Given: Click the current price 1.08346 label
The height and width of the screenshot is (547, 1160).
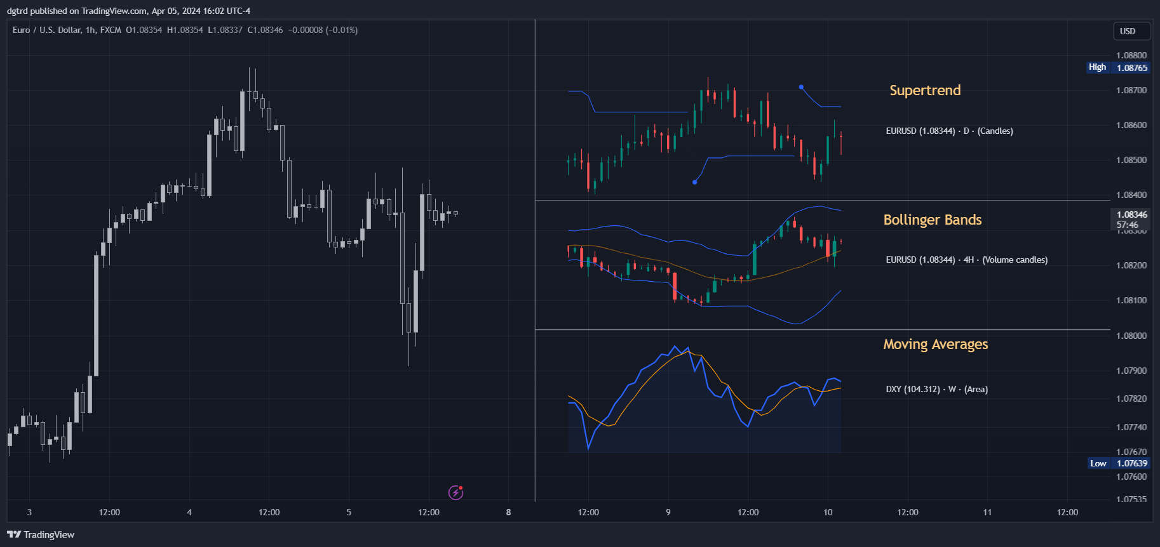Looking at the screenshot, I should pos(1131,214).
